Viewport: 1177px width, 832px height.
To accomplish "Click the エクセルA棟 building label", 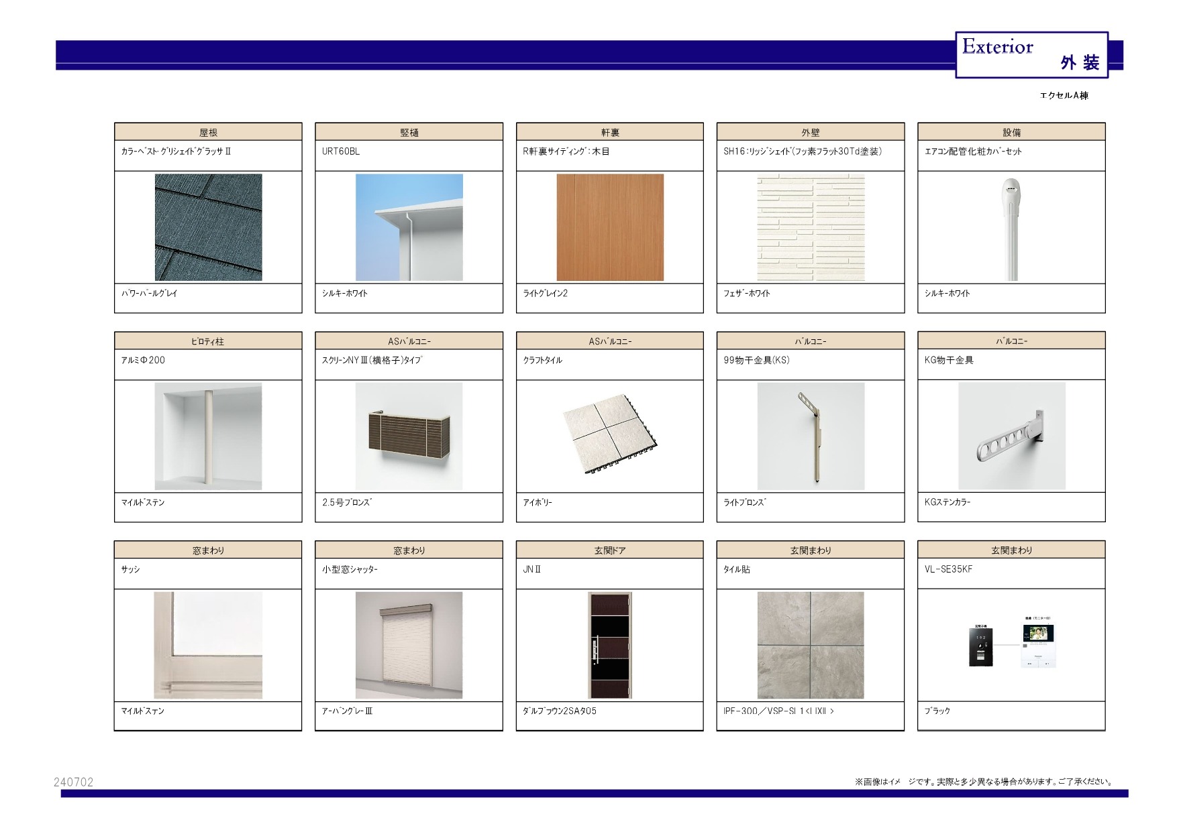I will pos(1064,96).
